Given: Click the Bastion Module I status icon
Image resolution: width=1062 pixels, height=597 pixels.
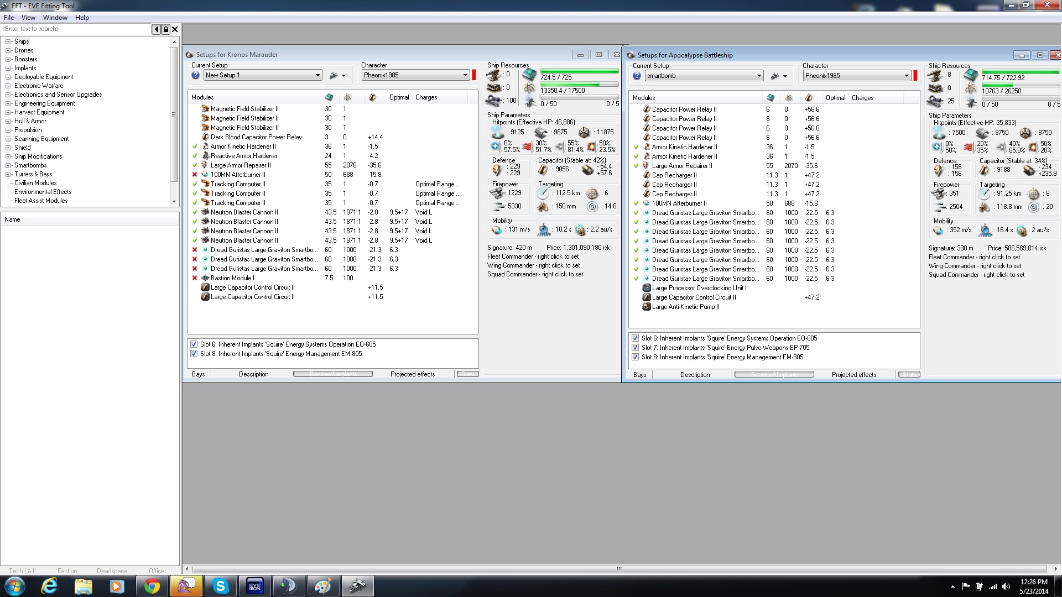Looking at the screenshot, I should 195,278.
